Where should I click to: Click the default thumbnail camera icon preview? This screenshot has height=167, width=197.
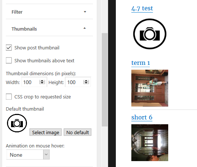click(17, 123)
